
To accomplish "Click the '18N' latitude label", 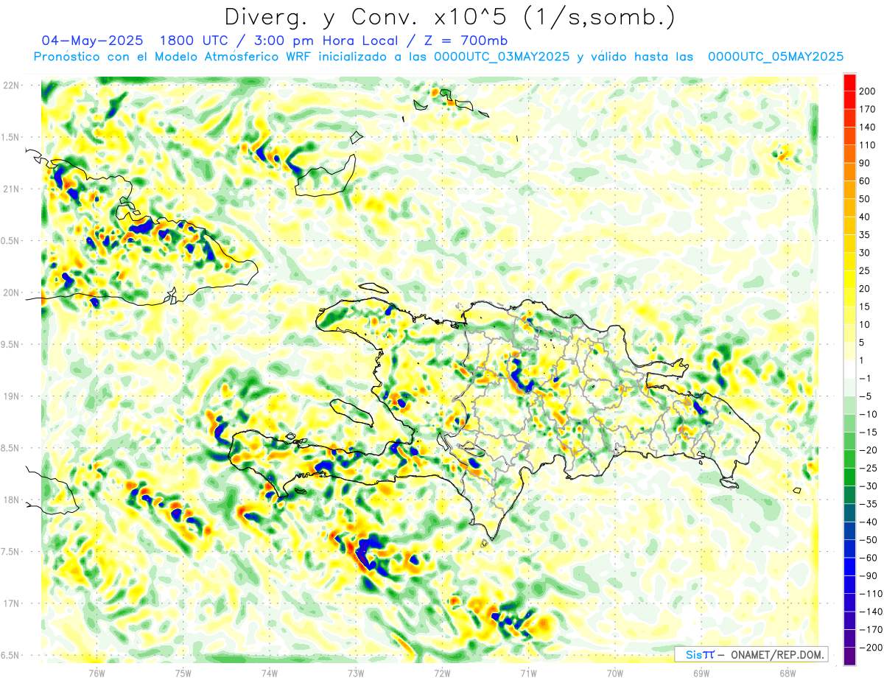I will click(x=10, y=500).
